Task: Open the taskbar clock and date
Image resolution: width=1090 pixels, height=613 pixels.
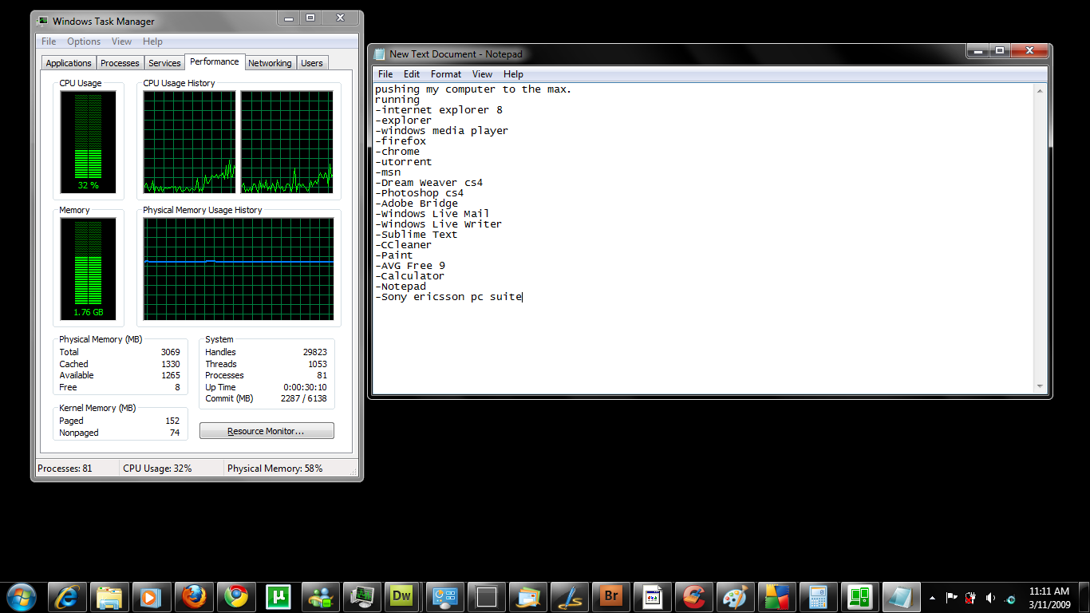Action: click(x=1049, y=598)
